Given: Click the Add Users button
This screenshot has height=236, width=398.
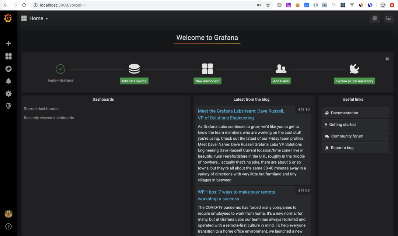Looking at the screenshot, I should tap(281, 81).
